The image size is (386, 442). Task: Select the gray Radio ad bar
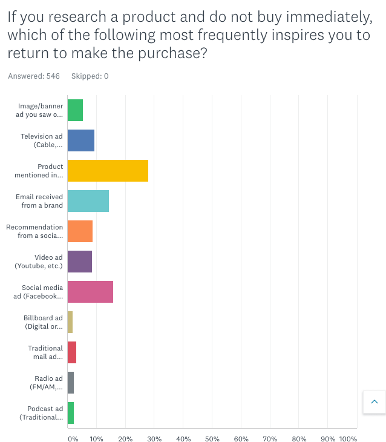click(x=71, y=383)
